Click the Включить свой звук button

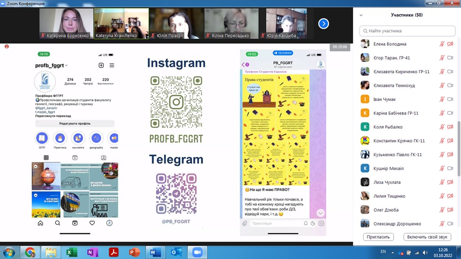click(x=427, y=237)
